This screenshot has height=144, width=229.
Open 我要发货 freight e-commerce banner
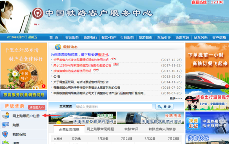pyautogui.click(x=207, y=123)
